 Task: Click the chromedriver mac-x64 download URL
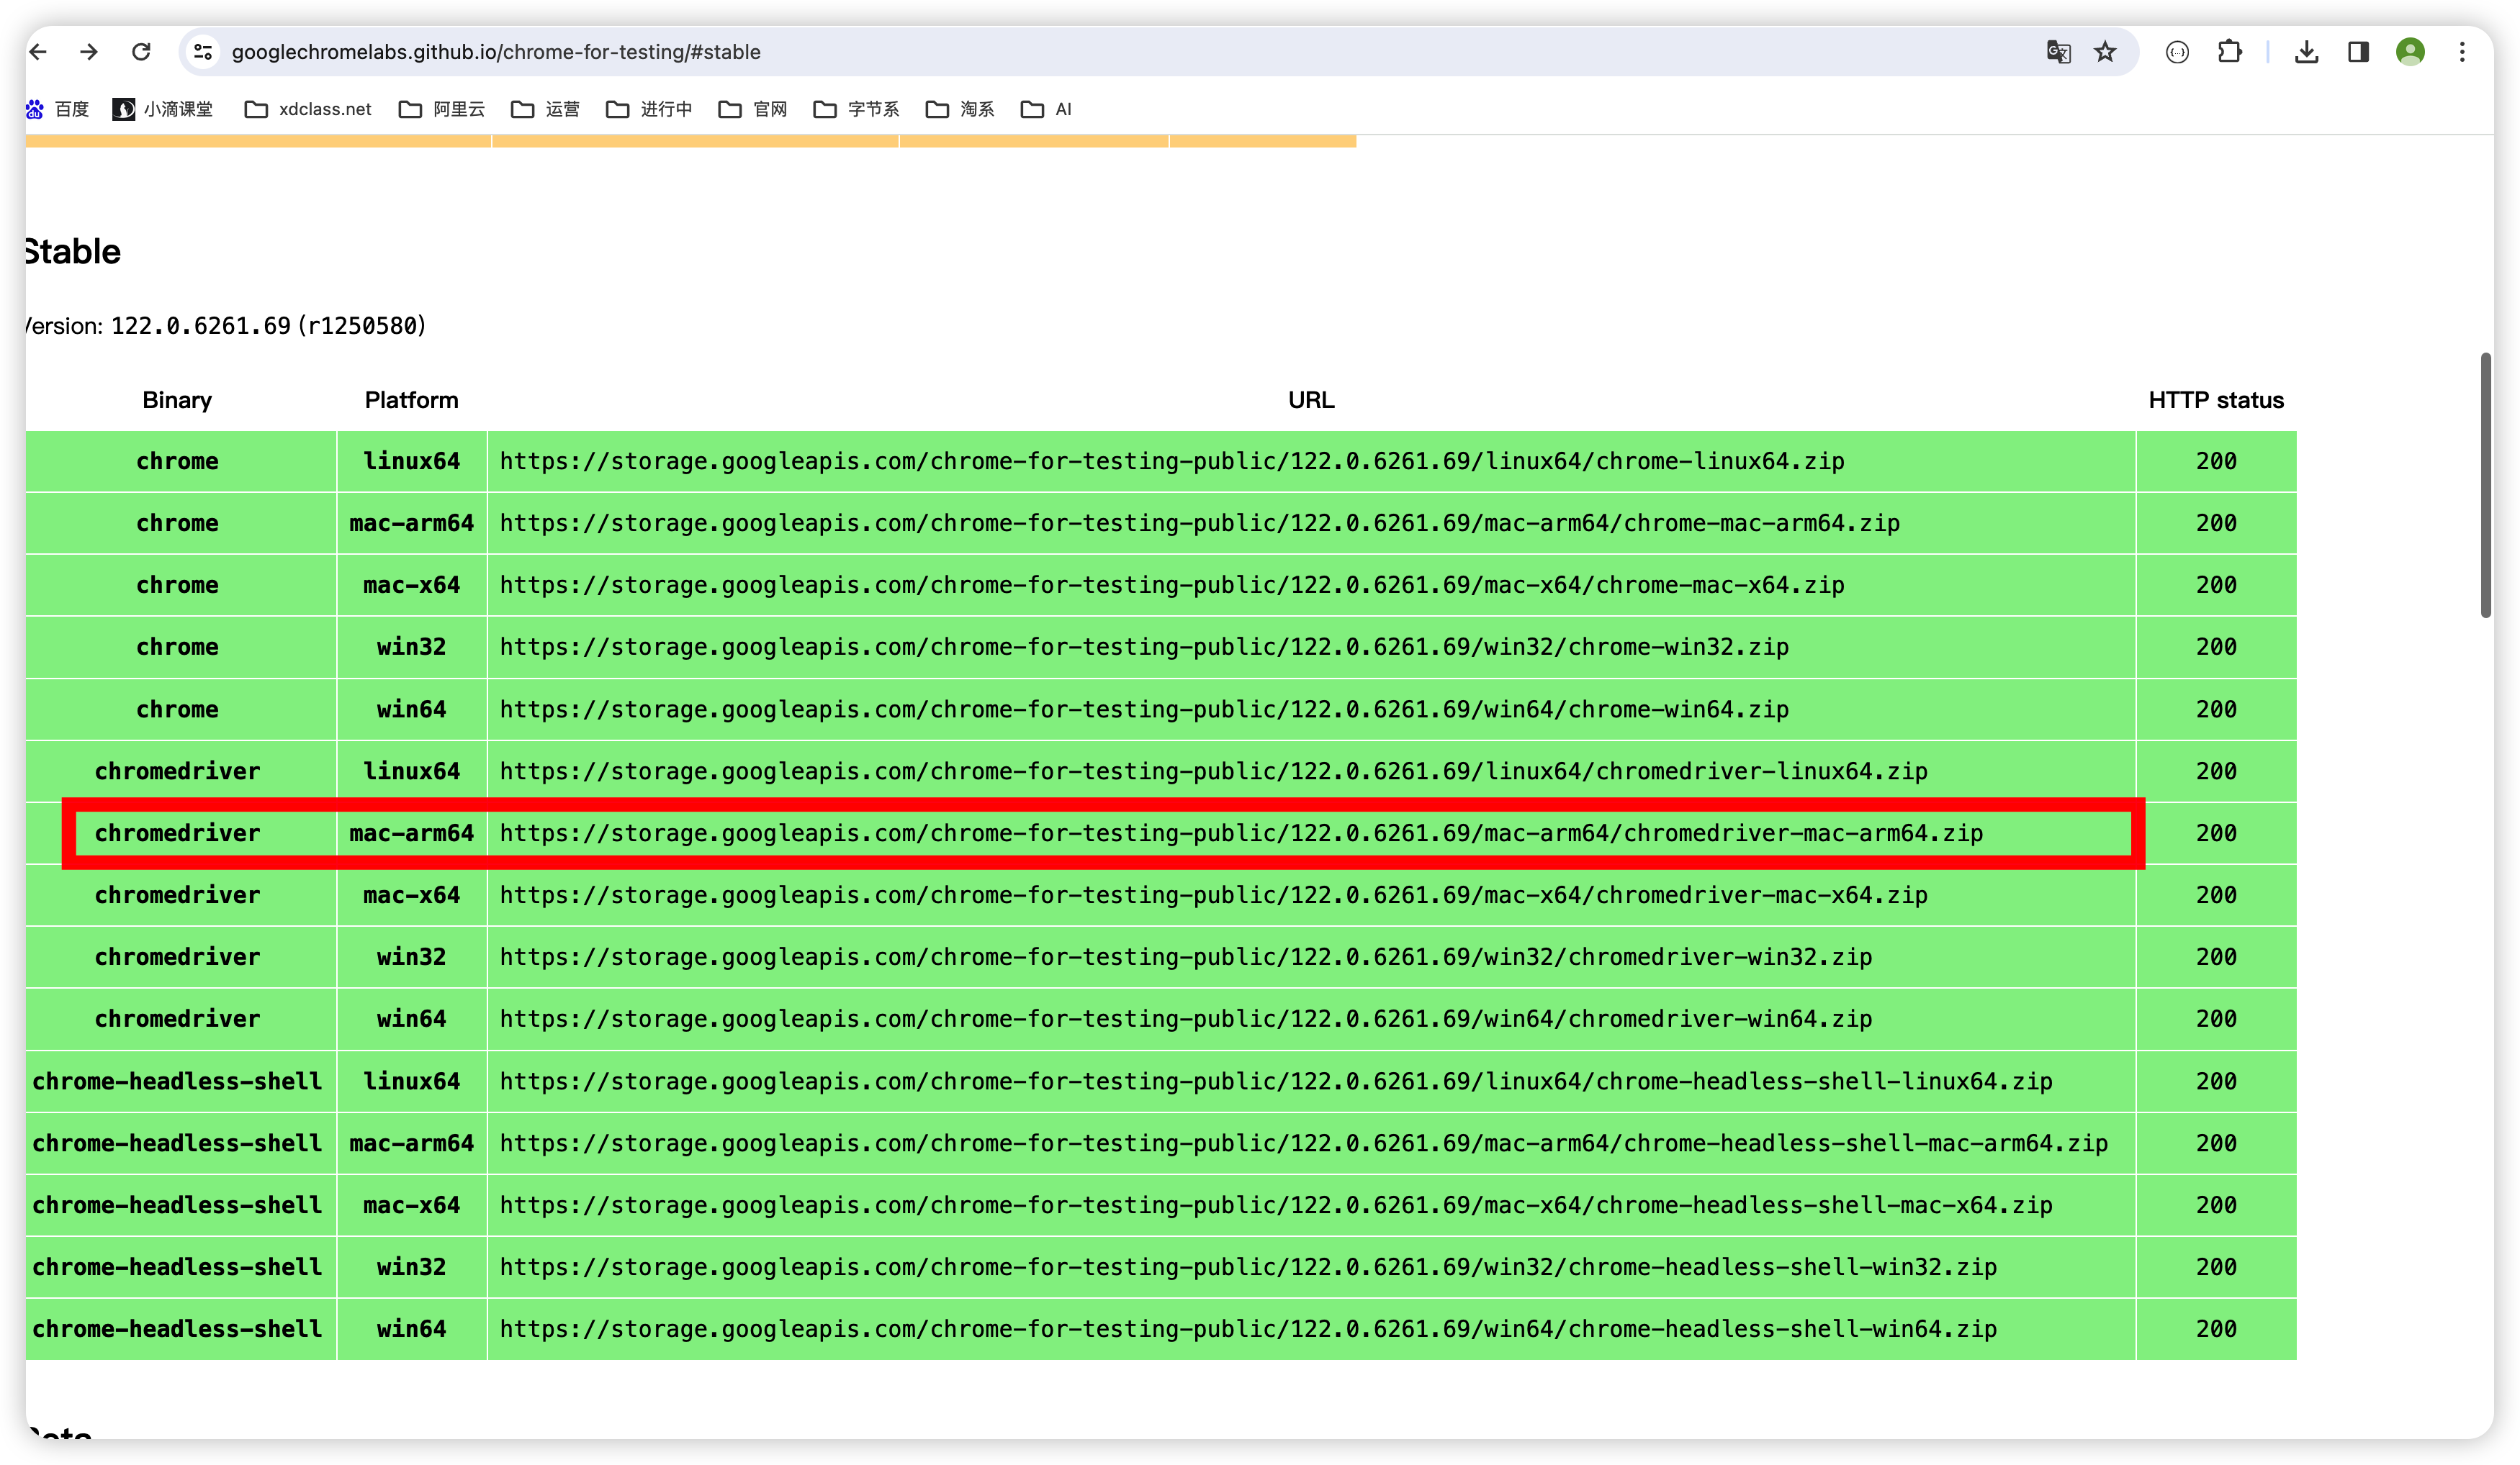(x=1214, y=894)
